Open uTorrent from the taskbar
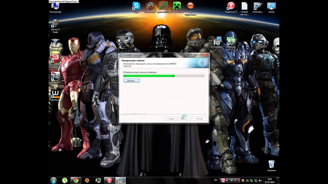The width and height of the screenshot is (328, 184). [65, 180]
